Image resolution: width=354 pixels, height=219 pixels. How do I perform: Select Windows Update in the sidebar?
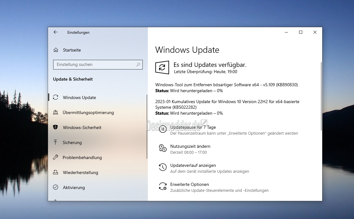tap(80, 97)
